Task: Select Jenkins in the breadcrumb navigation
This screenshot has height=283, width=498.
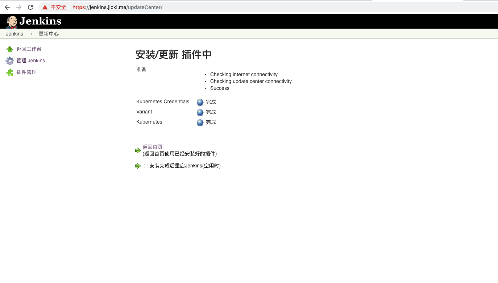Action: pyautogui.click(x=14, y=33)
